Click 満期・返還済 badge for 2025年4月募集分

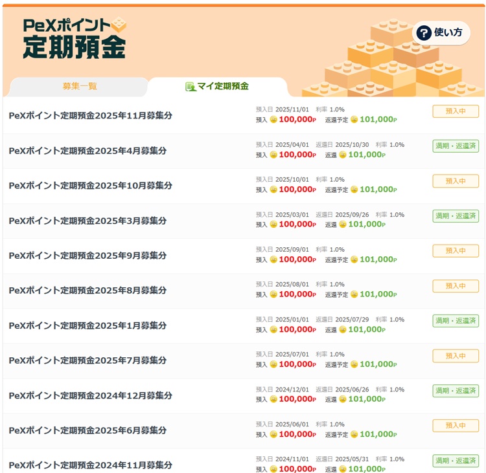coord(456,146)
